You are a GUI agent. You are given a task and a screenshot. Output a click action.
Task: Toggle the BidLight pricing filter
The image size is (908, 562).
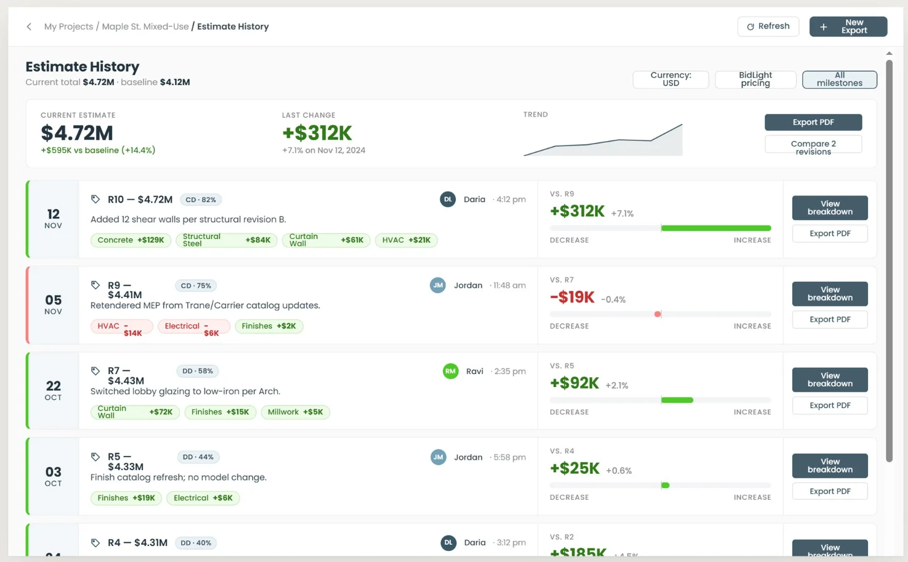point(755,79)
